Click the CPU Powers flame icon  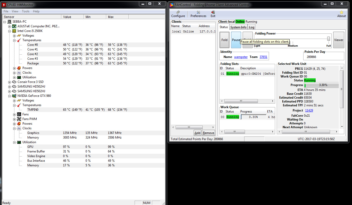19,68
